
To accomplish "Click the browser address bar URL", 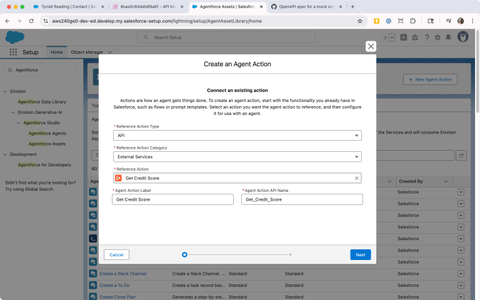I will (x=157, y=21).
